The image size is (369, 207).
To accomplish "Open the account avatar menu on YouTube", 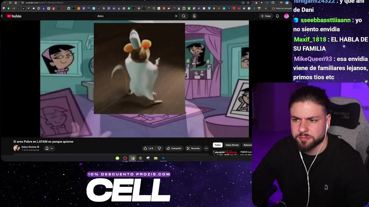I will pyautogui.click(x=286, y=16).
